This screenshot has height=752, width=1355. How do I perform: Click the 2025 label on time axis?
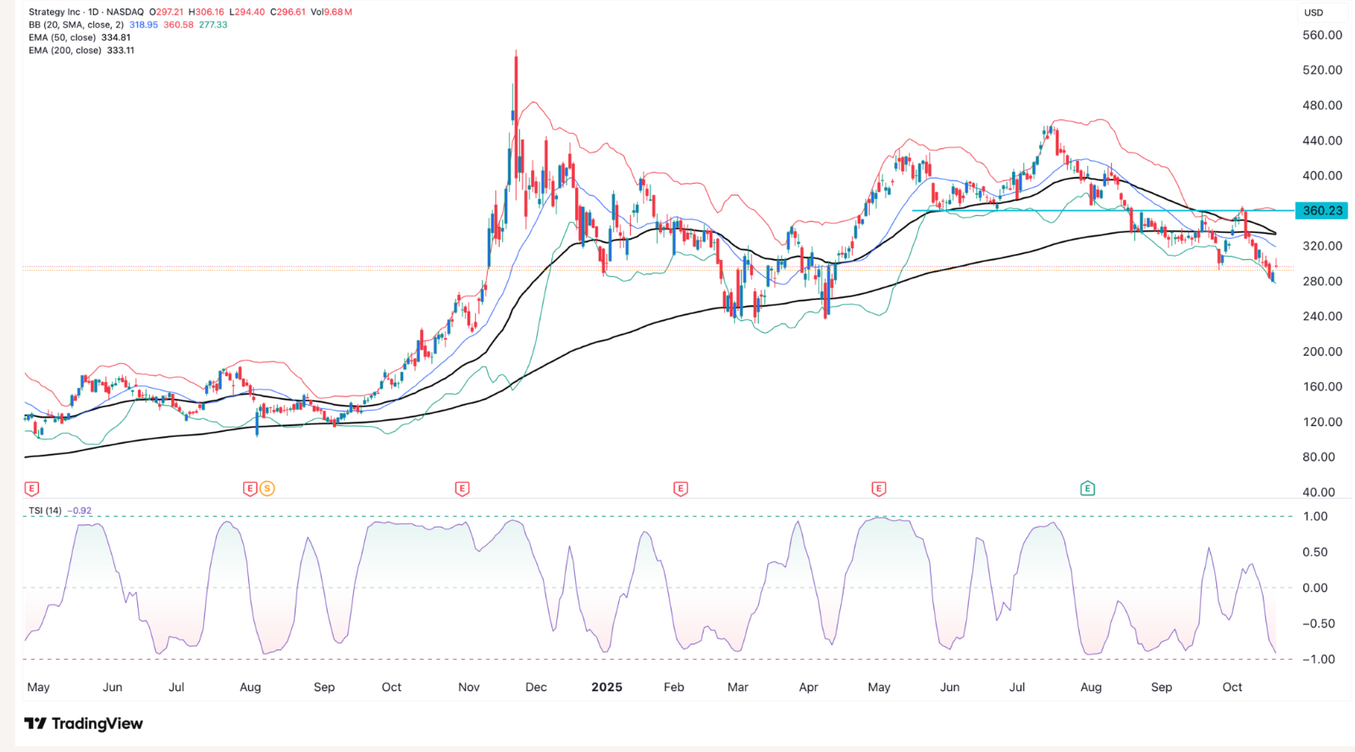(x=606, y=687)
